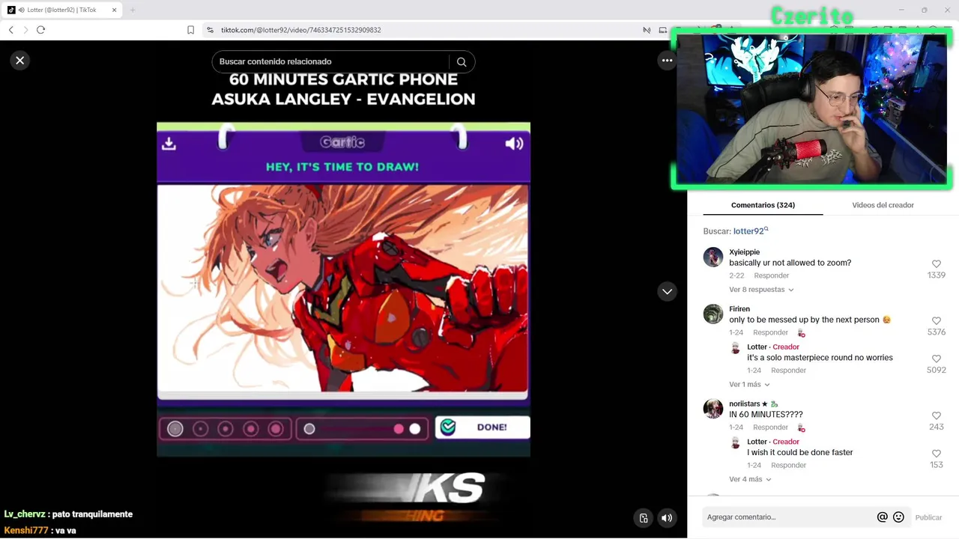Click the opacity slider white handle in video

coord(415,429)
